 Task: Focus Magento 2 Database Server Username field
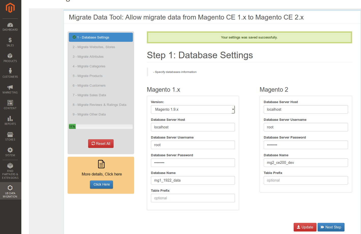click(306, 127)
